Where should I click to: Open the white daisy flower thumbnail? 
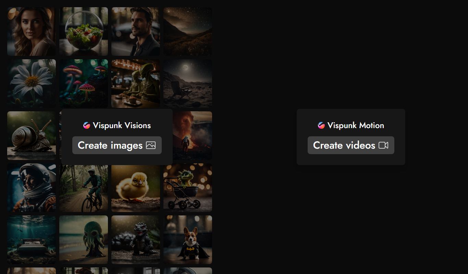coord(32,84)
